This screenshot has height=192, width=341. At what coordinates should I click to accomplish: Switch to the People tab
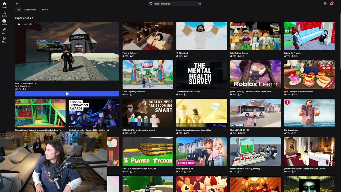click(x=44, y=10)
